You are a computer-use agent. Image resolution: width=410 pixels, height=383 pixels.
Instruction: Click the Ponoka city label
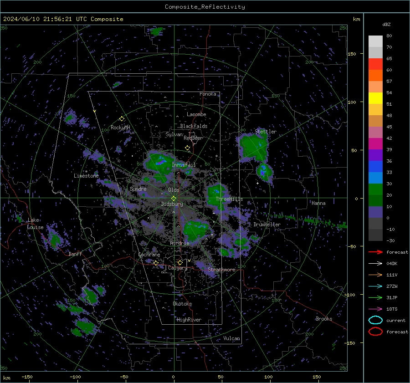point(208,94)
